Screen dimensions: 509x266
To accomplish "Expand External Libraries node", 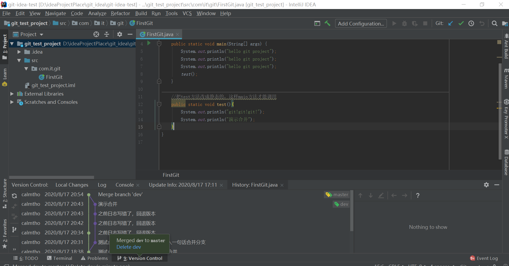I will 12,94.
